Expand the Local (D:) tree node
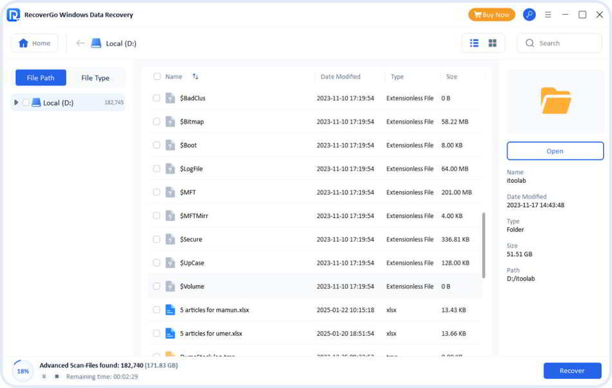This screenshot has width=612, height=388. [16, 102]
